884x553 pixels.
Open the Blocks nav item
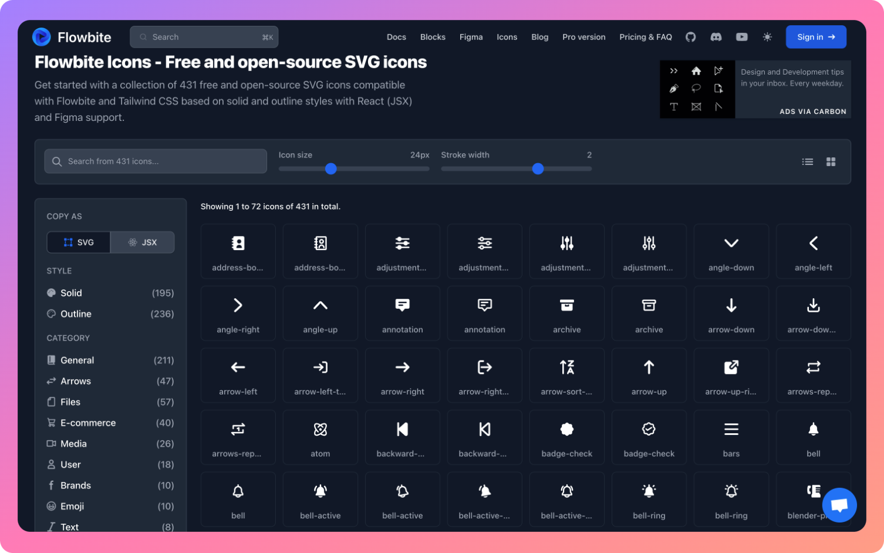433,37
